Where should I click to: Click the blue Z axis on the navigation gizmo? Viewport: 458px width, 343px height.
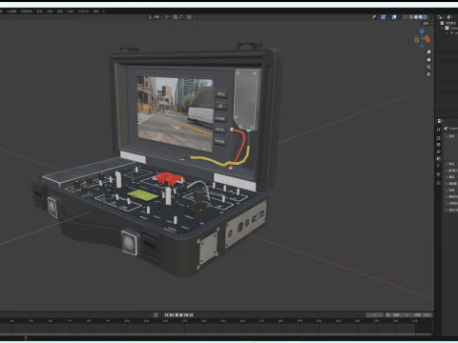[x=422, y=31]
